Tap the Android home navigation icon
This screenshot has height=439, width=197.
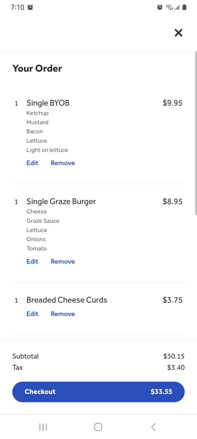tap(98, 427)
